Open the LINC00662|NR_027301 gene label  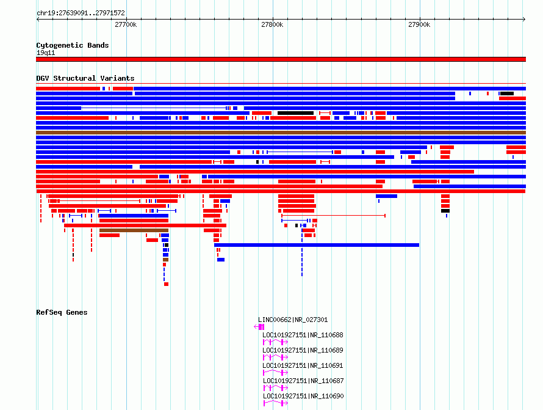click(x=293, y=320)
